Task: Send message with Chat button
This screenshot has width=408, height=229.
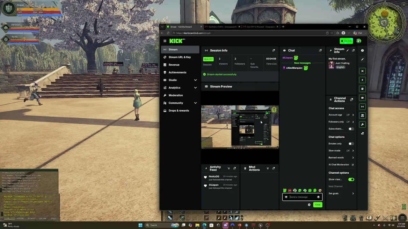Action: pyautogui.click(x=318, y=205)
